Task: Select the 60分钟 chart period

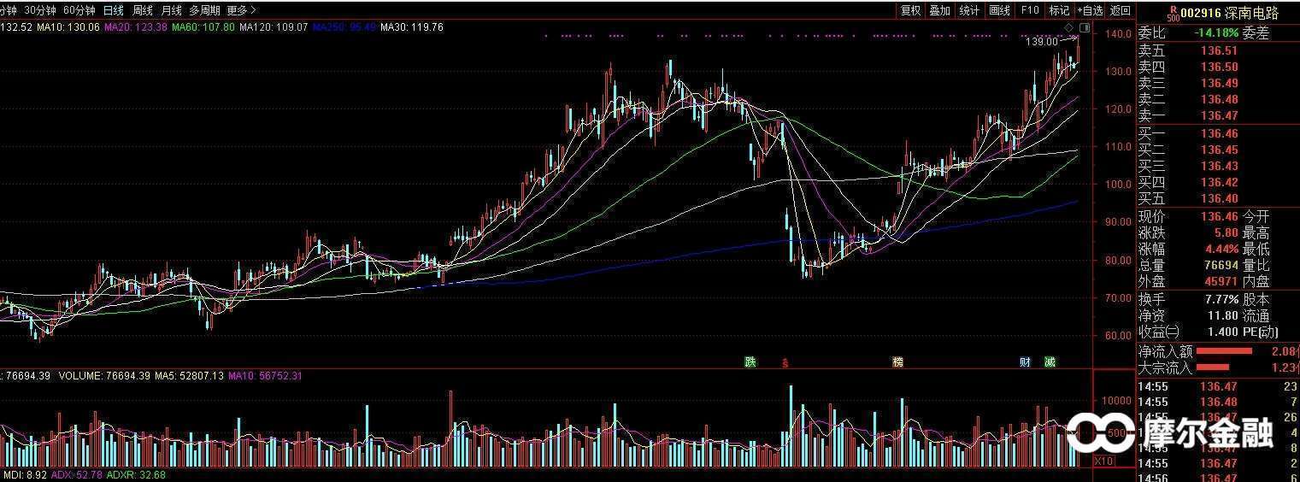Action: click(79, 10)
